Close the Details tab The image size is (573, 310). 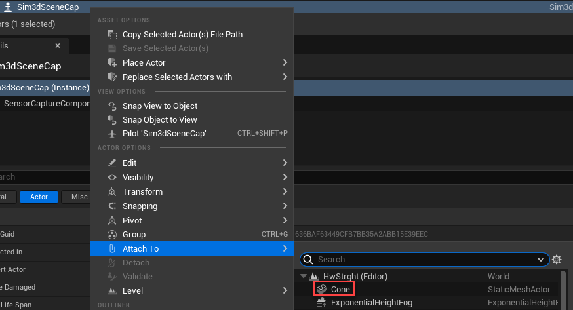click(58, 46)
